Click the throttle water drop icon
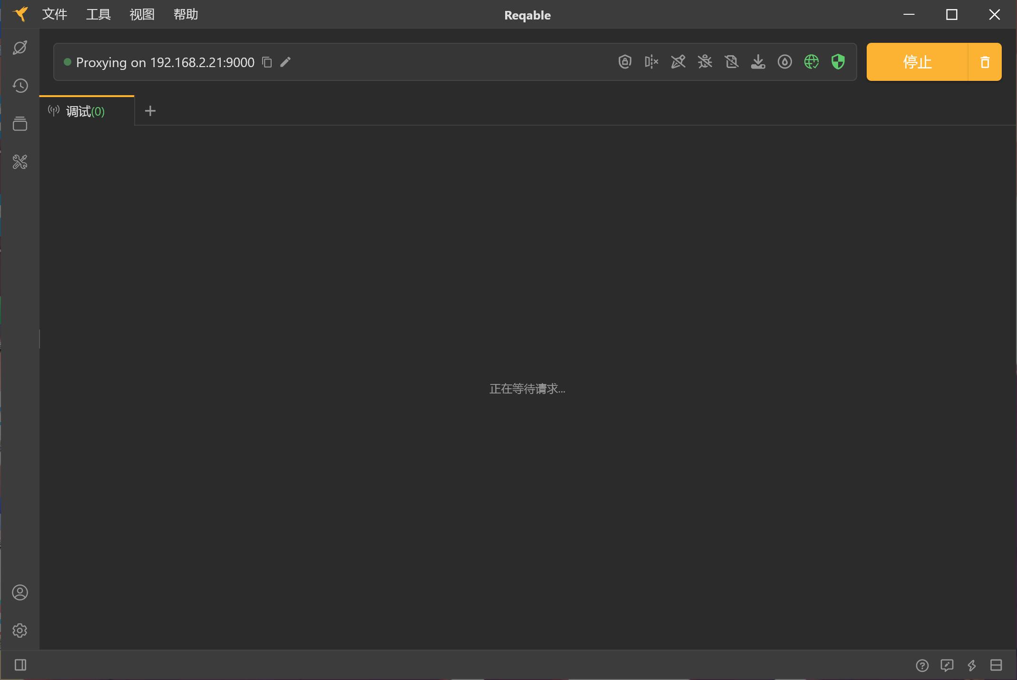Image resolution: width=1017 pixels, height=680 pixels. (x=784, y=62)
